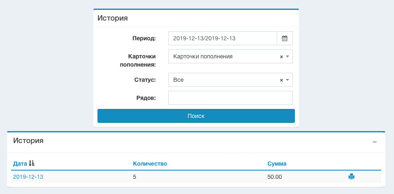The width and height of the screenshot is (394, 194).
Task: Clear the Карточки пополнения selection with the x
Action: (x=281, y=57)
